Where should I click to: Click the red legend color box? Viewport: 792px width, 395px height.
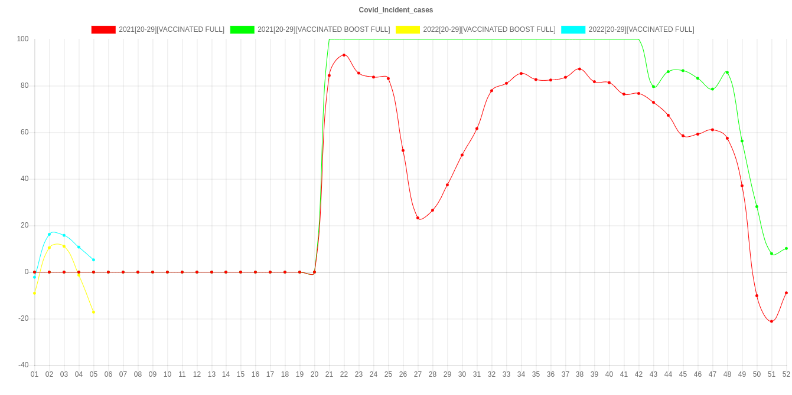[103, 29]
